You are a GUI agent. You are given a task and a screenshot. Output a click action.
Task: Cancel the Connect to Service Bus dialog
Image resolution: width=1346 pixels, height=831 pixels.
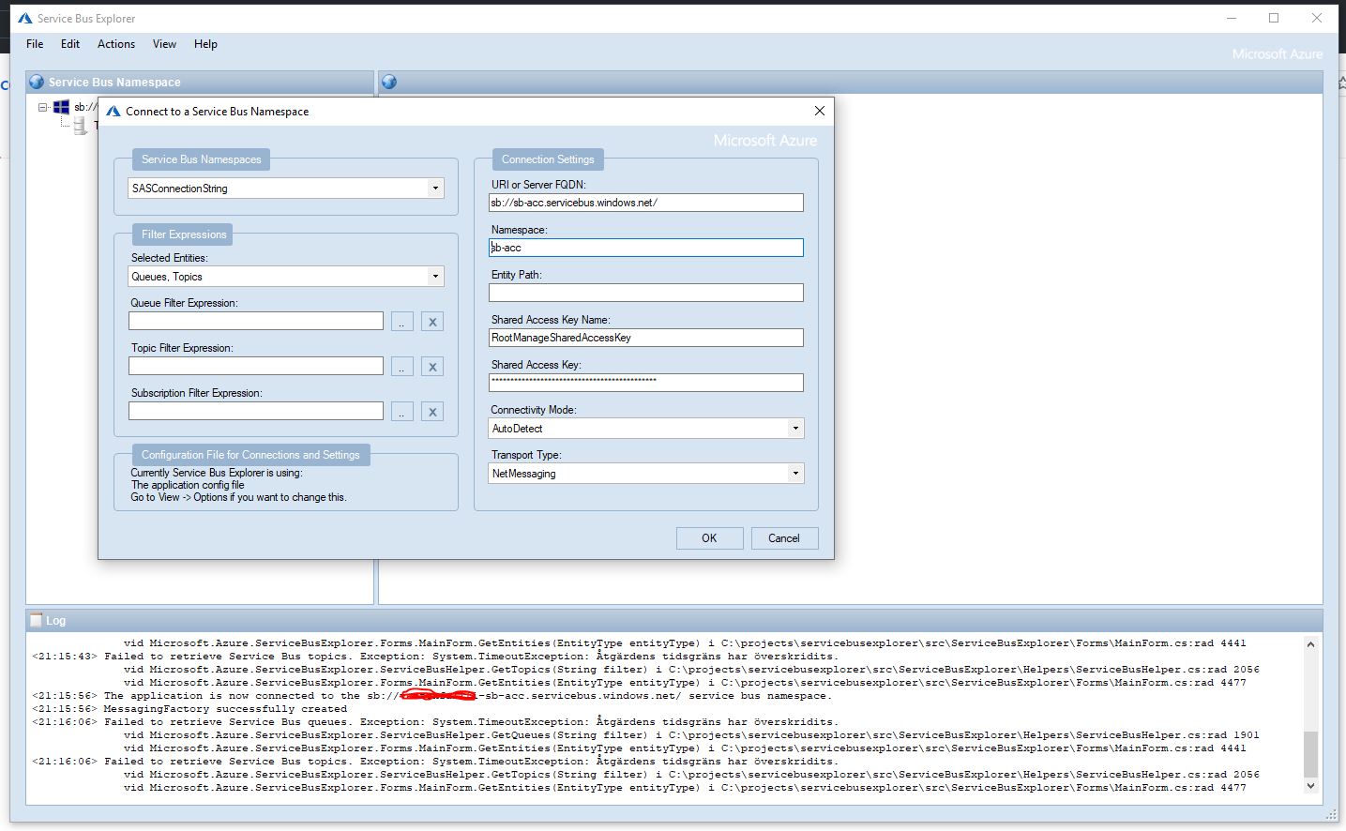(784, 537)
